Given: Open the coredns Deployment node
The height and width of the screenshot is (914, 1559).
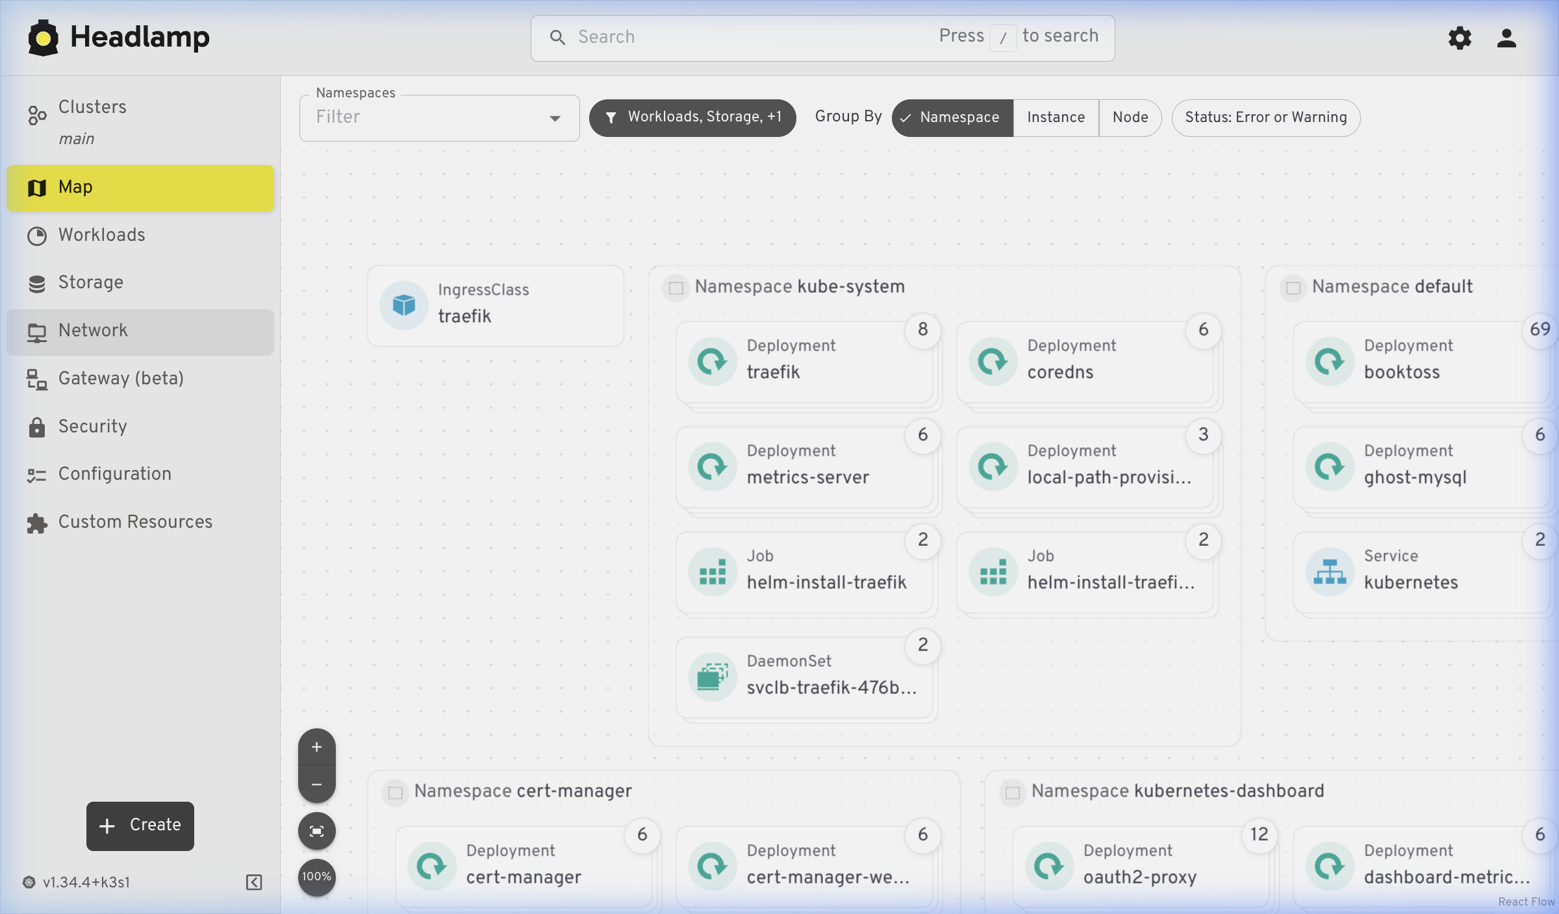Looking at the screenshot, I should pyautogui.click(x=1085, y=361).
